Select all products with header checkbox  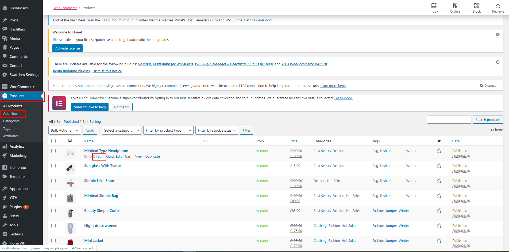coord(53,141)
